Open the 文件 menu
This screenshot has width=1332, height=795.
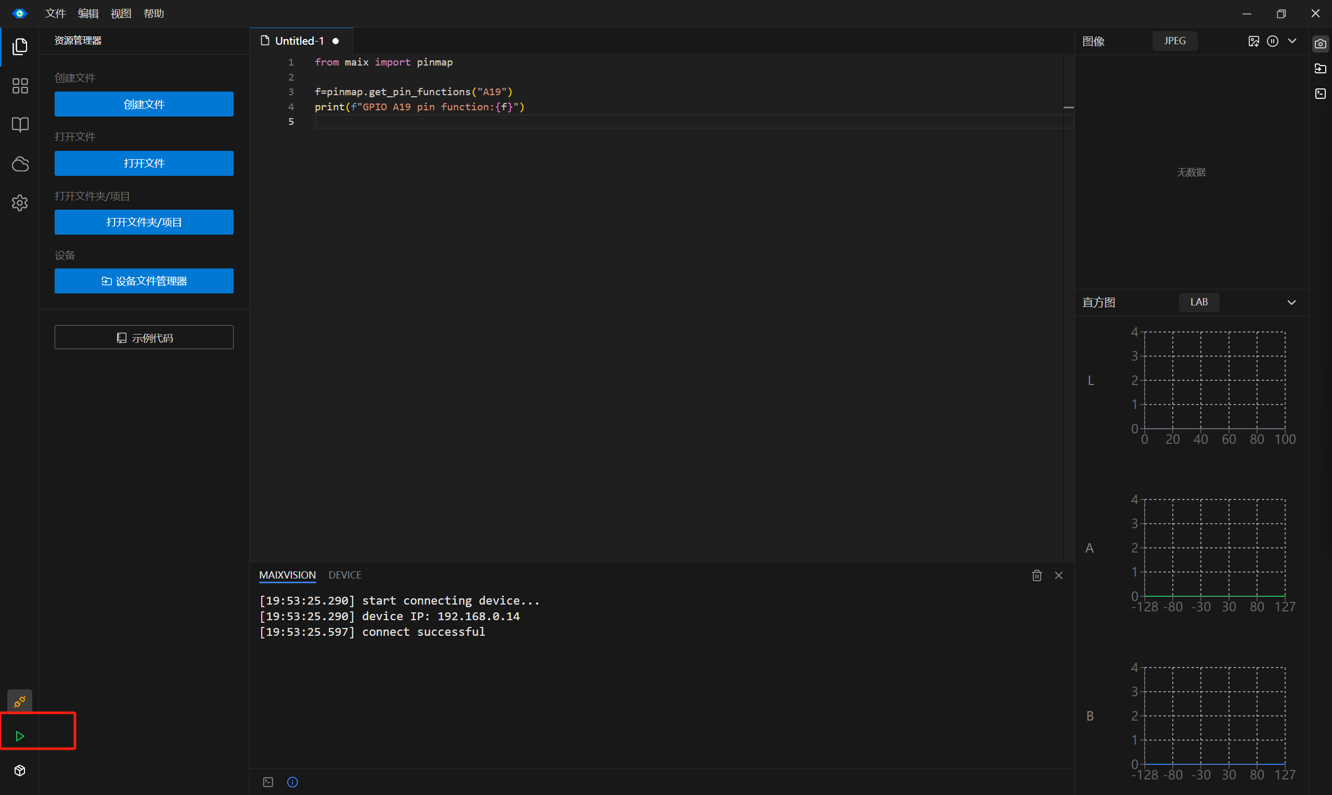(55, 14)
